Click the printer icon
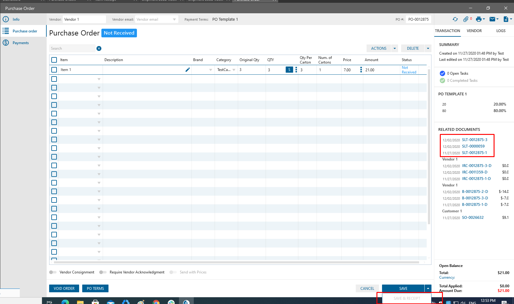 (x=478, y=19)
